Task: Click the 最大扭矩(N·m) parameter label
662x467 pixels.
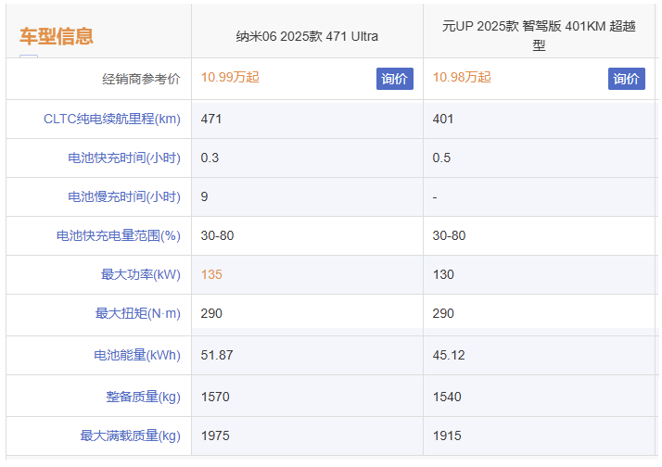Action: point(137,313)
